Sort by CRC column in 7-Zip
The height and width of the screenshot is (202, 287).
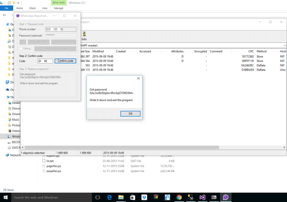pyautogui.click(x=243, y=51)
